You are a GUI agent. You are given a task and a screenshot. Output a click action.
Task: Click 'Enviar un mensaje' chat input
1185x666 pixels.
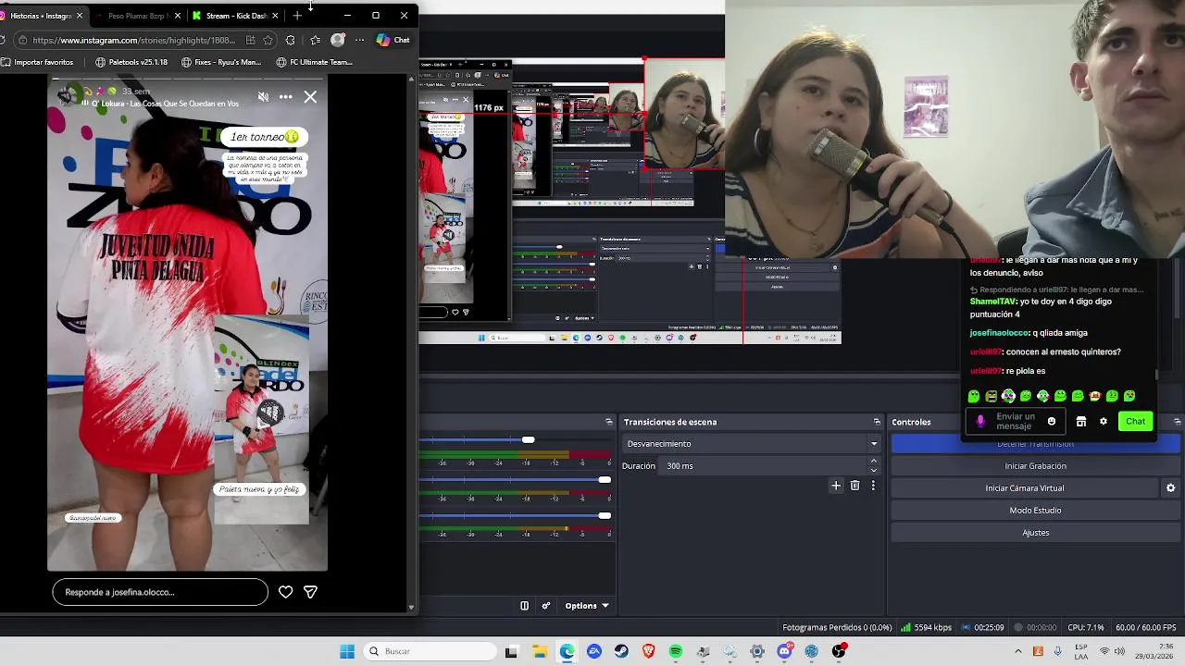point(1016,422)
